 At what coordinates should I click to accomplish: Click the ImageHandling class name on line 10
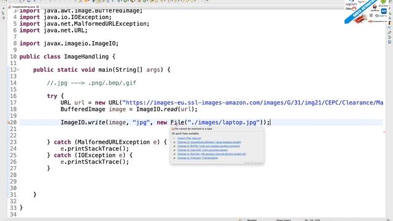pyautogui.click(x=86, y=56)
